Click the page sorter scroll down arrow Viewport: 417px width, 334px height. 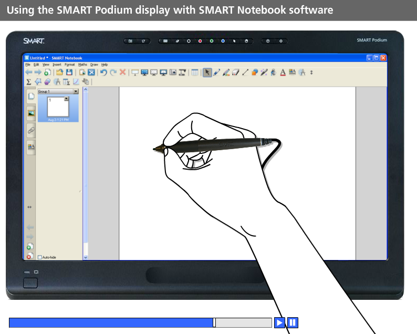86,257
